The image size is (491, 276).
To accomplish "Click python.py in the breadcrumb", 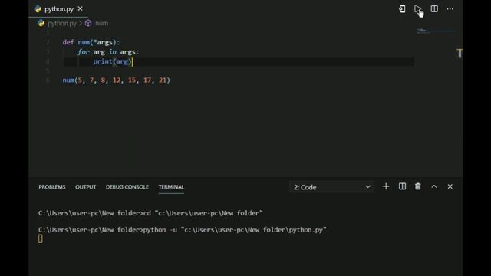I will (62, 23).
